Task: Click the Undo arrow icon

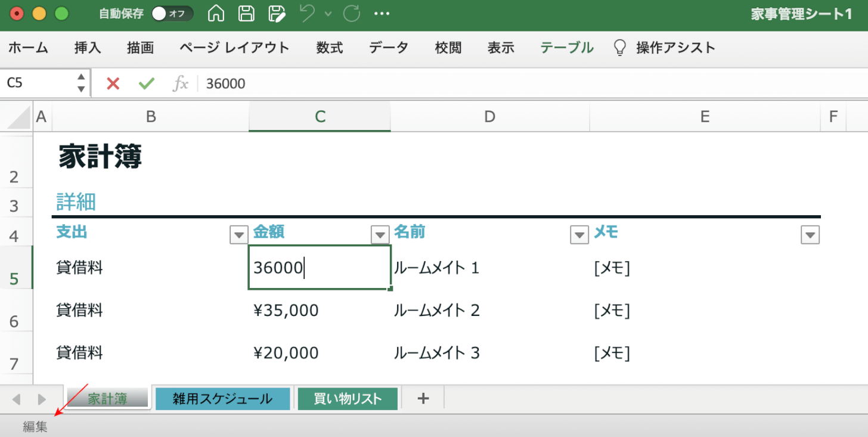Action: (308, 13)
